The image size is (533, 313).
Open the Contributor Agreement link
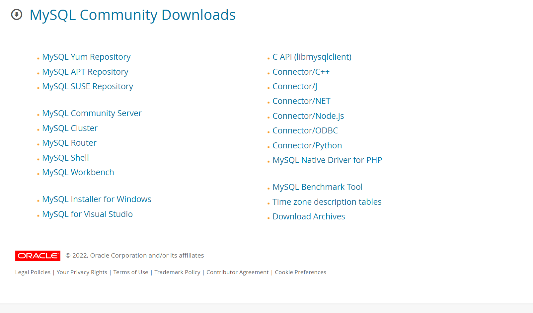(238, 272)
